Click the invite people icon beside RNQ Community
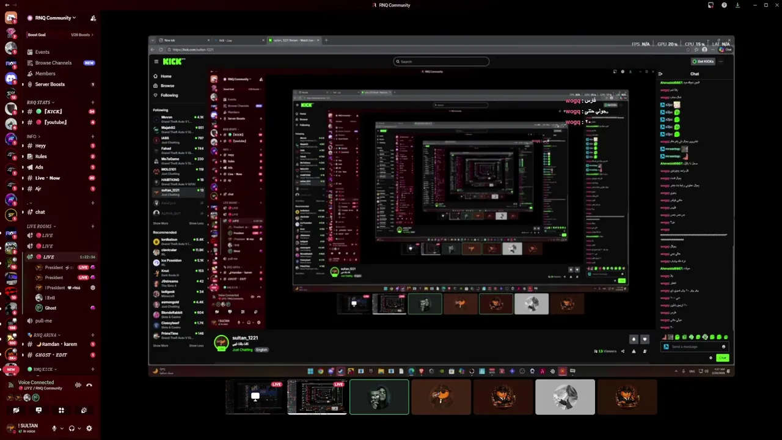The width and height of the screenshot is (782, 440). (93, 18)
